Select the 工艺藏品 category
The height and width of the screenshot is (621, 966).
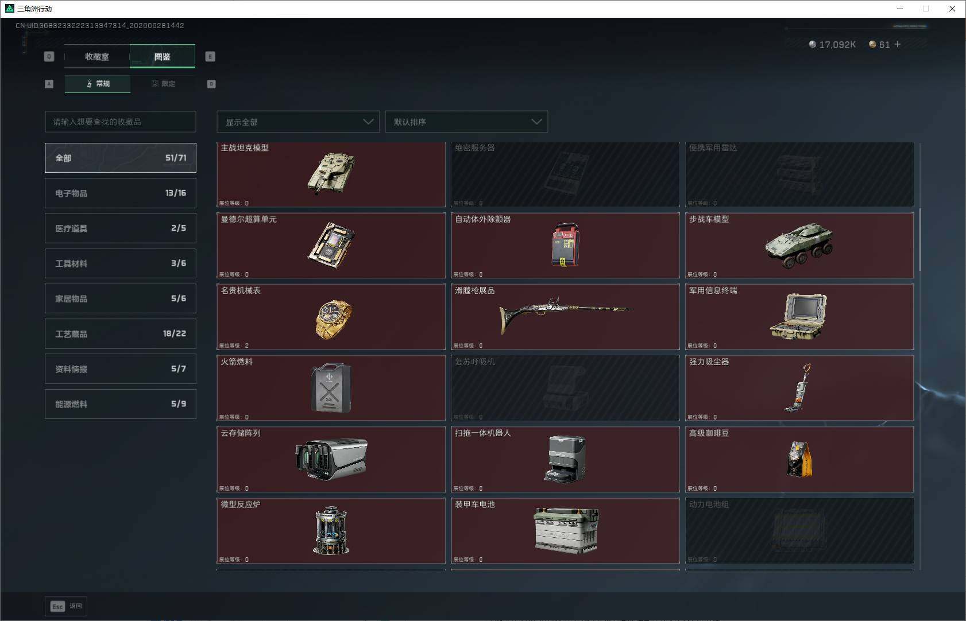pyautogui.click(x=121, y=333)
